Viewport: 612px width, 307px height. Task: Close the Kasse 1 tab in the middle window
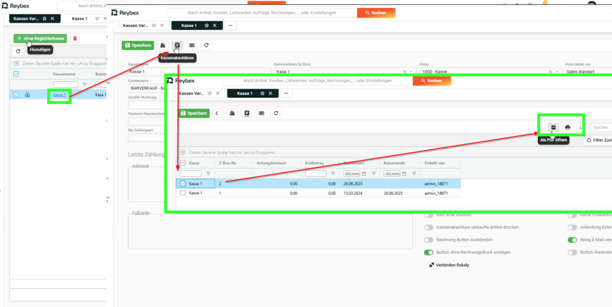click(215, 25)
